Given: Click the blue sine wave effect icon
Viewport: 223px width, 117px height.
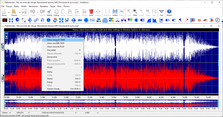Looking at the screenshot, I should pos(36,20).
